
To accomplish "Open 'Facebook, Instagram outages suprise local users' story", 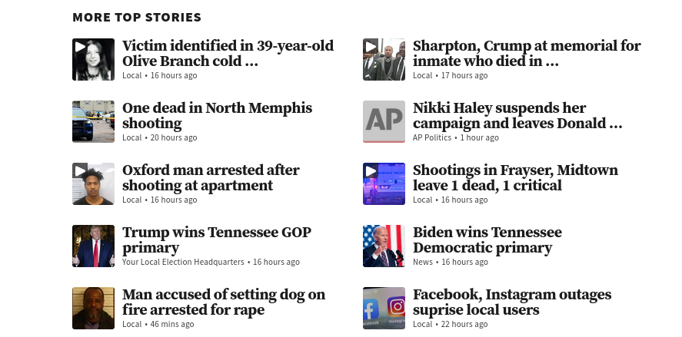I will click(512, 302).
